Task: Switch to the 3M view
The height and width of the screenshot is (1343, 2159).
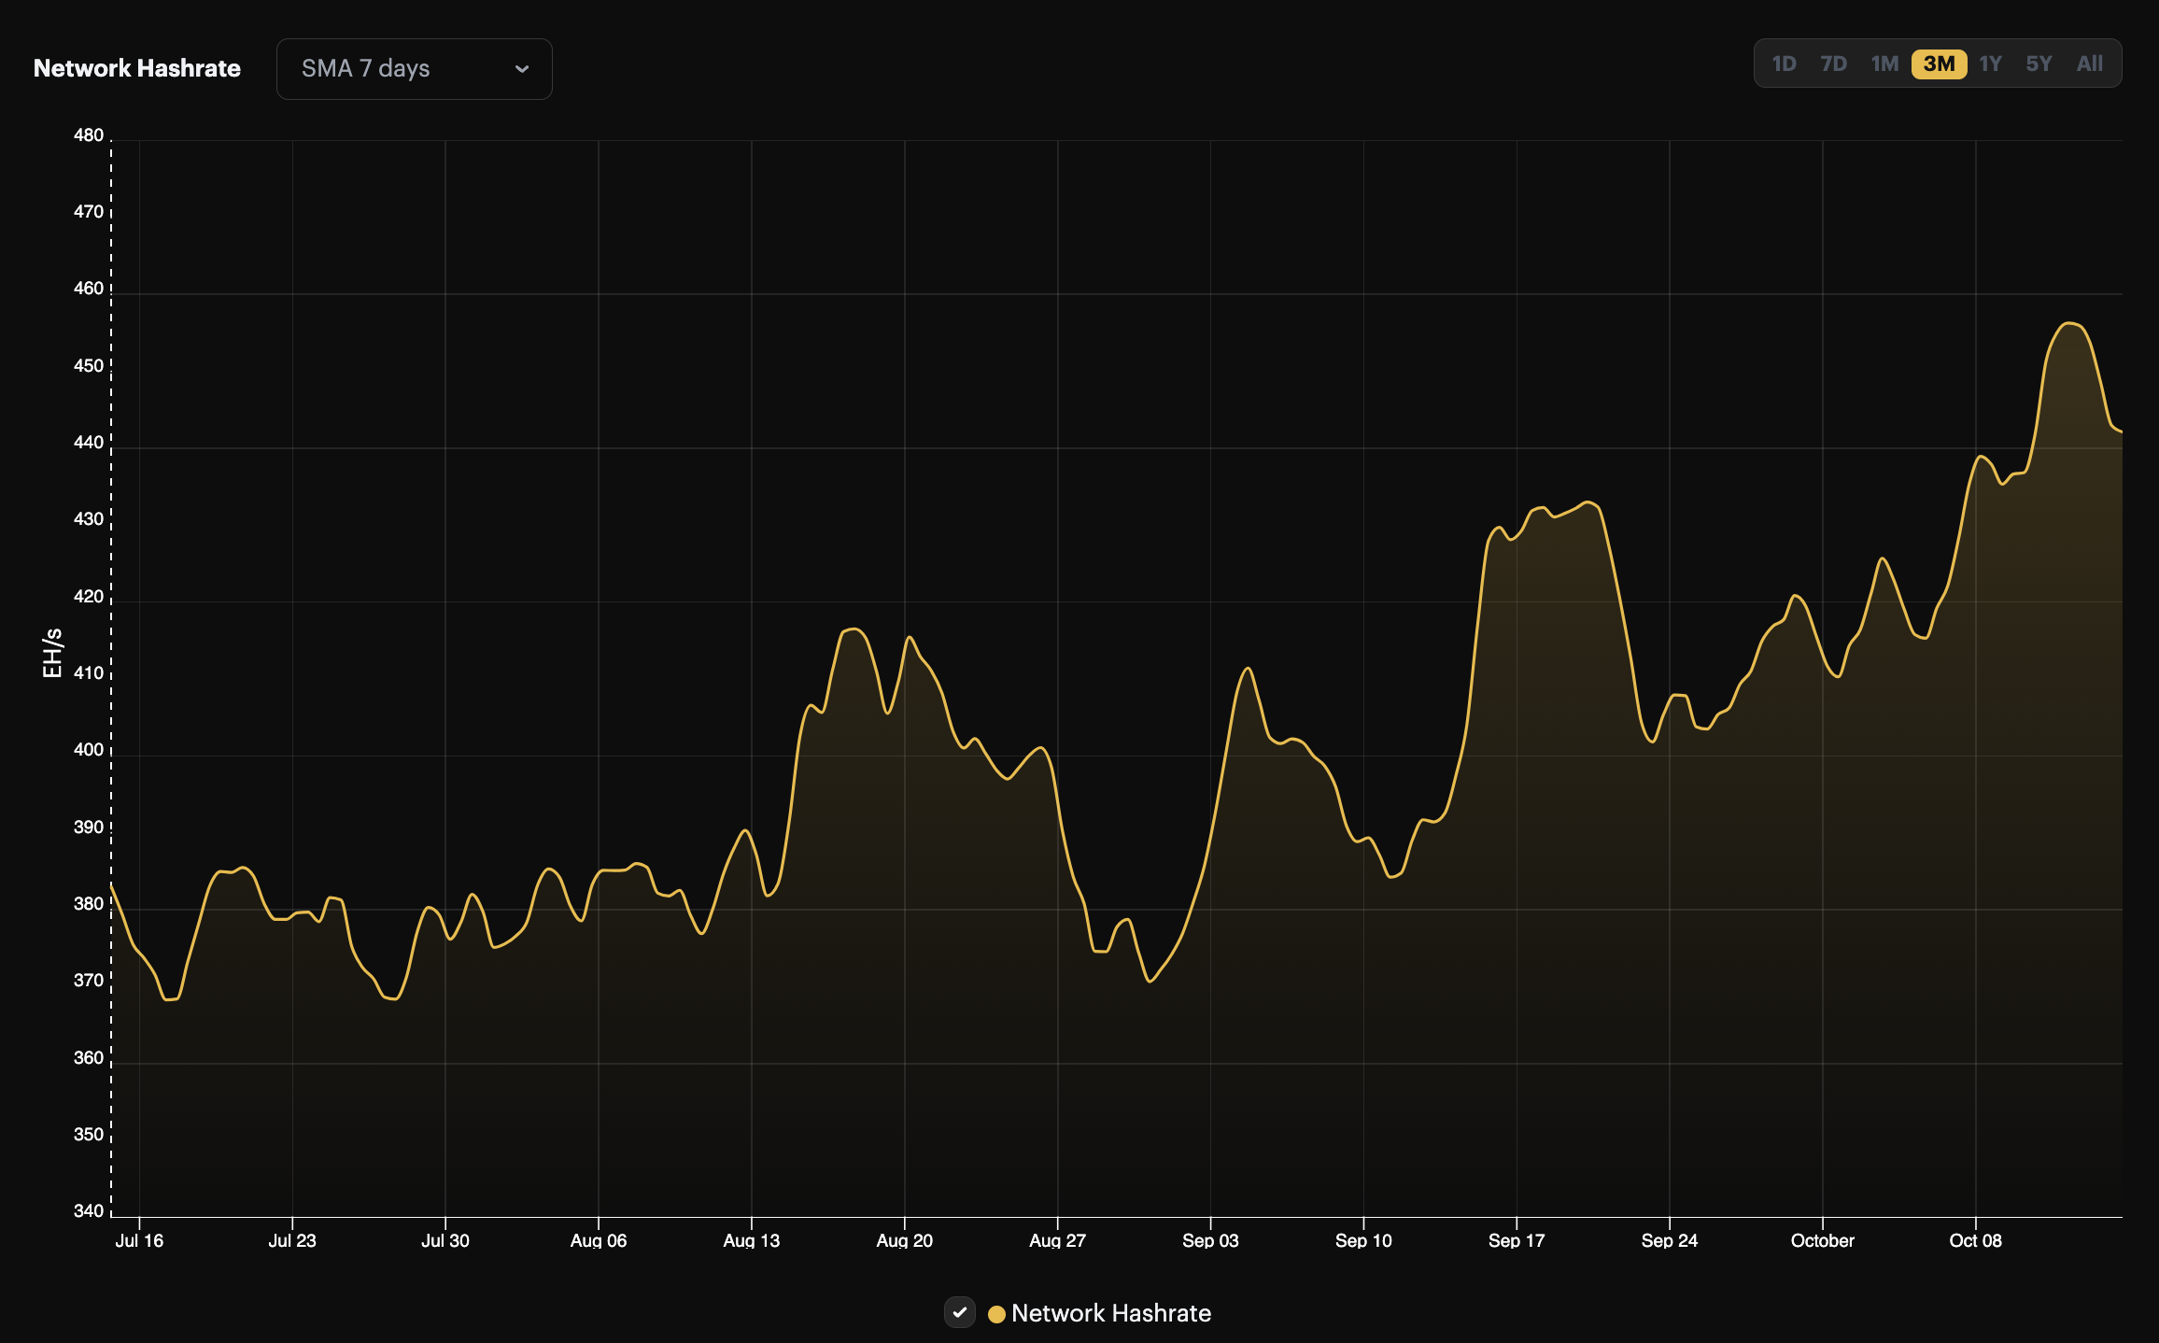Action: pyautogui.click(x=1939, y=63)
